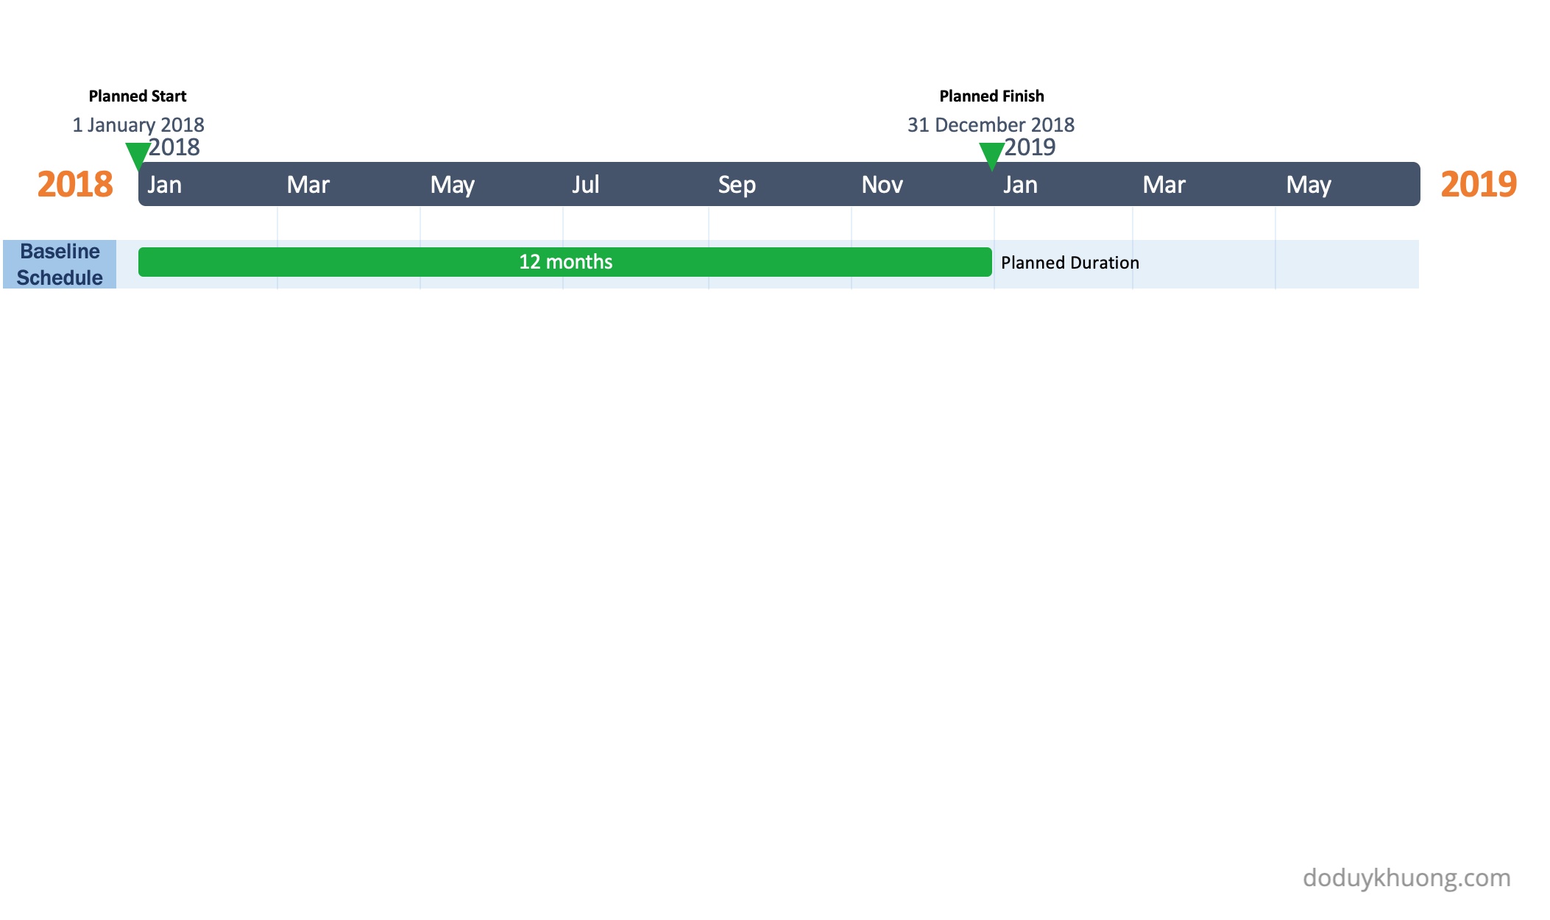This screenshot has height=920, width=1550.
Task: Select Jul on the timeline bar
Action: tap(586, 185)
